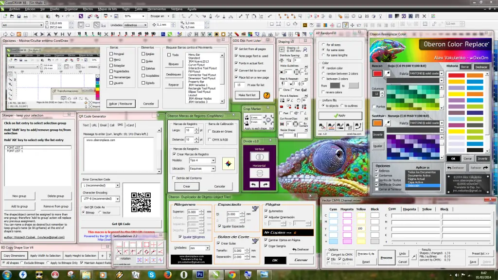The width and height of the screenshot is (498, 280).
Task: Click the Save floppy disk icon
Action: coord(19,16)
